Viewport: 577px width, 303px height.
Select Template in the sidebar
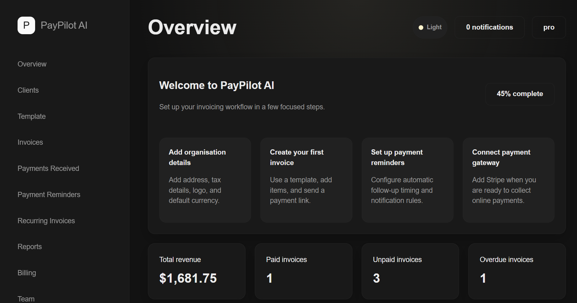pos(31,116)
